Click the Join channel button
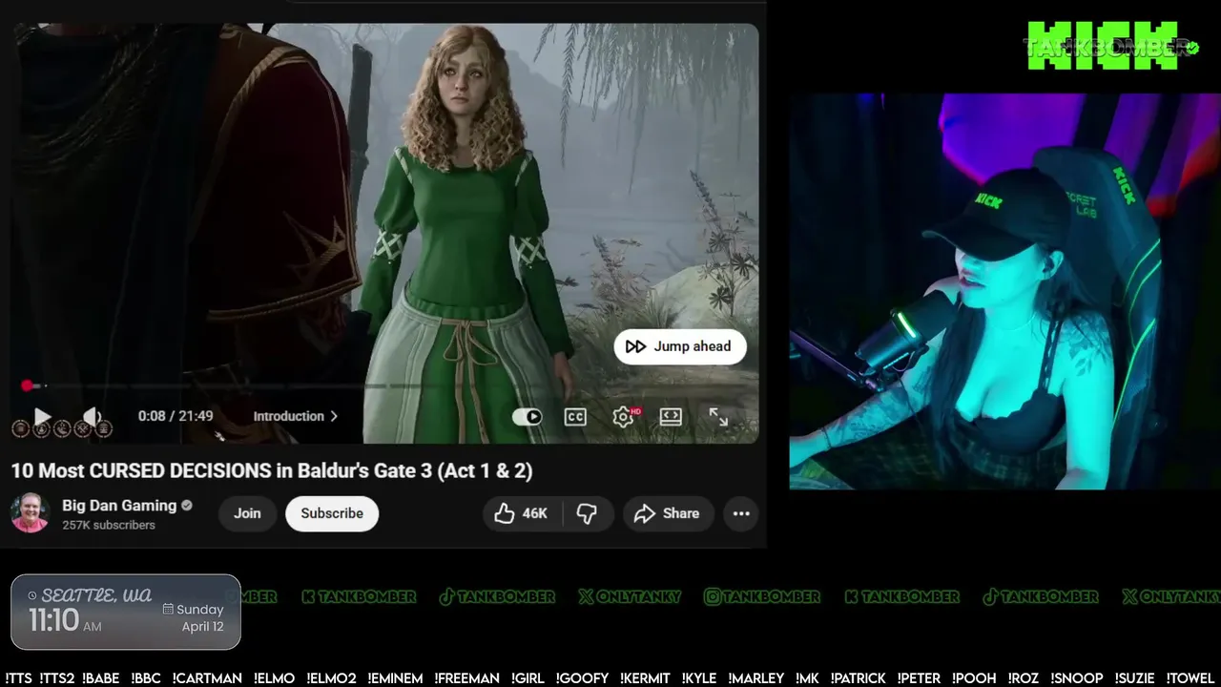The height and width of the screenshot is (687, 1221). coord(247,513)
